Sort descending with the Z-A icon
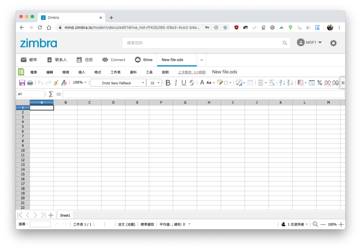 [290, 83]
